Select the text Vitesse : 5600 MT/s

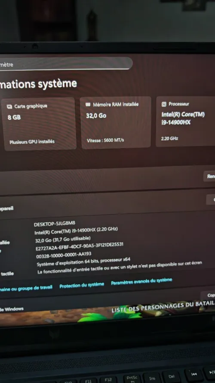point(105,140)
